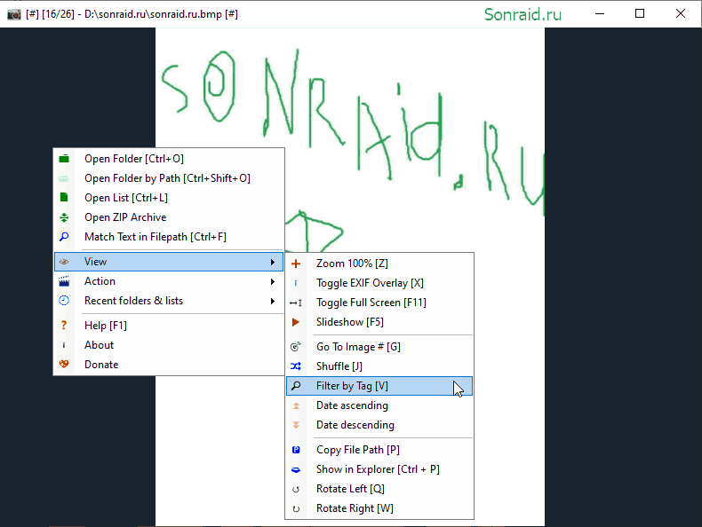Choose the Donate entry
The image size is (702, 527).
pyautogui.click(x=169, y=365)
